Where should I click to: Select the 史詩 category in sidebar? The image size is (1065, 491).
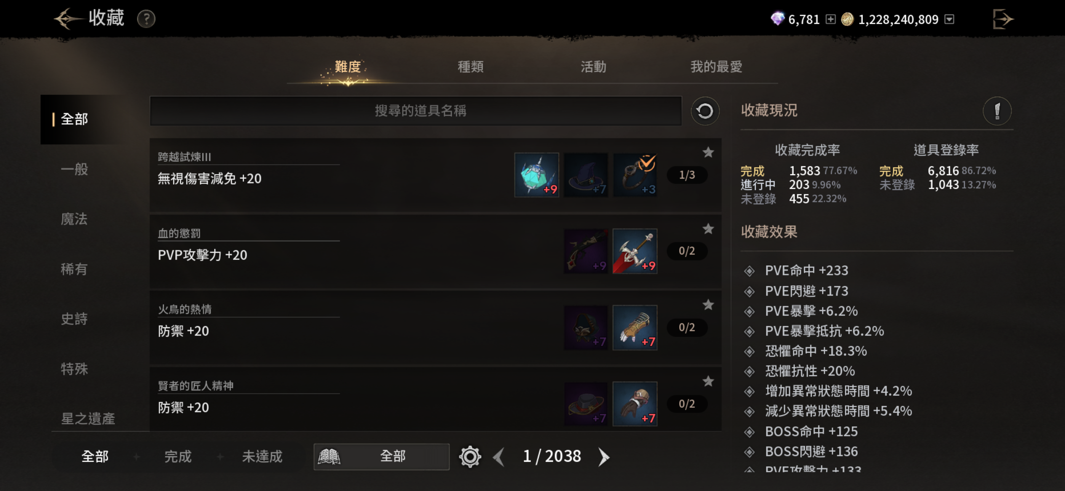pyautogui.click(x=74, y=319)
